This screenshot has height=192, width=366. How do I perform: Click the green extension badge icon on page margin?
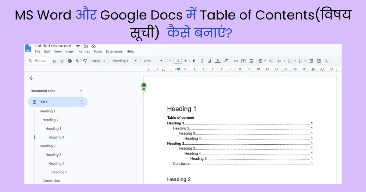point(144,85)
